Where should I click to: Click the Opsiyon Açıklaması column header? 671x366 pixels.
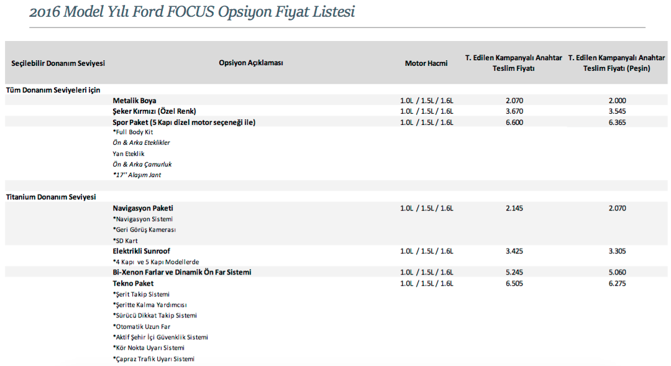click(x=251, y=63)
